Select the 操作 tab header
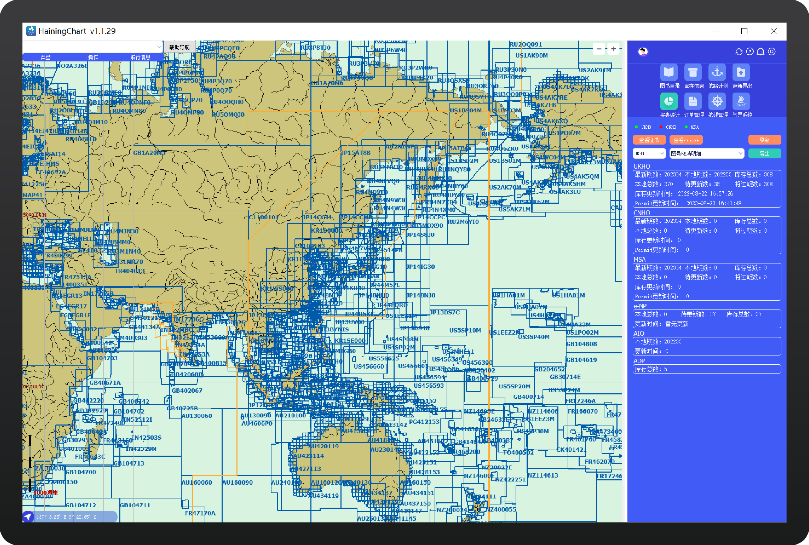This screenshot has width=809, height=545. pyautogui.click(x=93, y=57)
